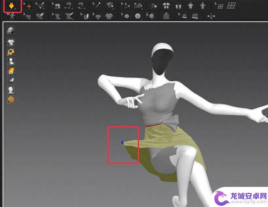Toggle the paused walking figure animation icon
Image resolution: width=268 pixels, height=207 pixels.
tap(11, 16)
